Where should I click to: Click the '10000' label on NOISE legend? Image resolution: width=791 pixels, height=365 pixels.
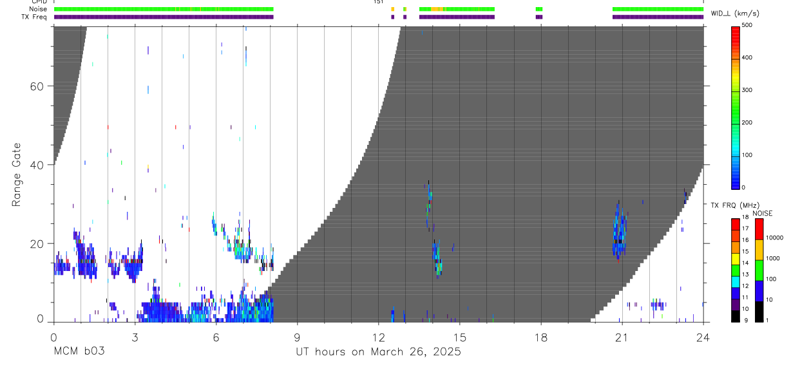coord(774,238)
